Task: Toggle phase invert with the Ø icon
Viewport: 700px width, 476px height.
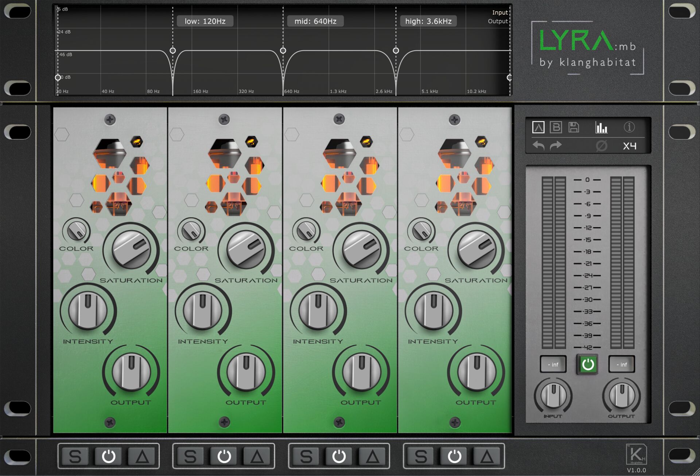Action: coord(602,146)
